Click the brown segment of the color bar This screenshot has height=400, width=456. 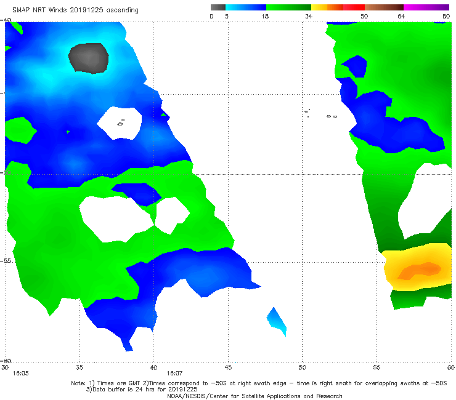(384, 7)
